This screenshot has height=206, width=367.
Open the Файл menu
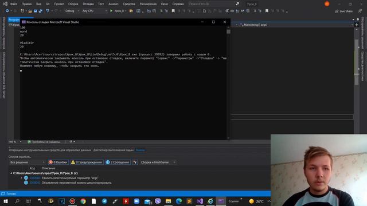tap(14, 4)
